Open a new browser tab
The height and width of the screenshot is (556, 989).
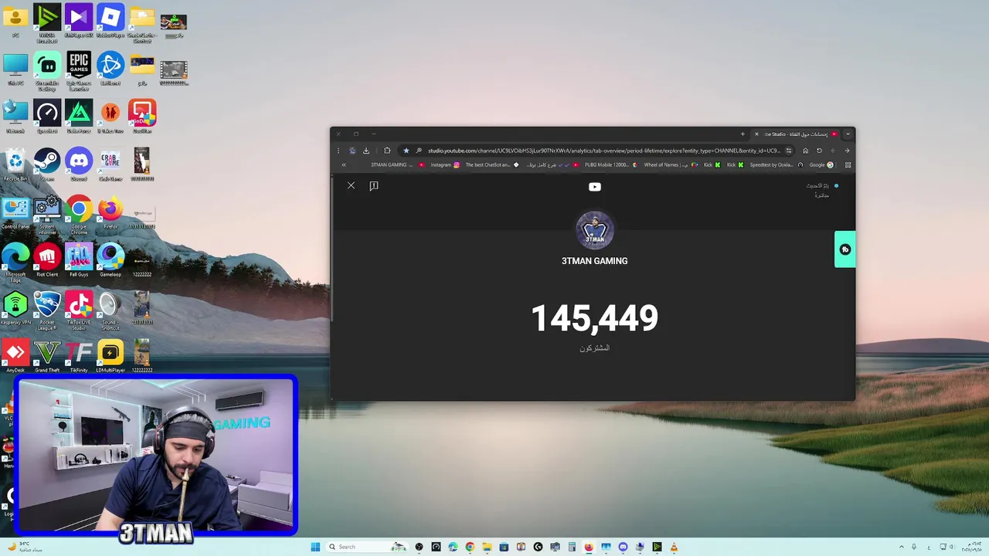point(743,134)
